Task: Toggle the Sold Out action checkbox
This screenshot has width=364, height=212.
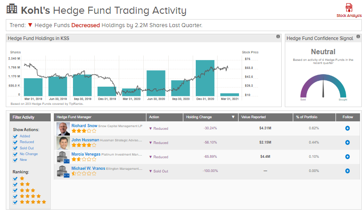Action: point(16,148)
